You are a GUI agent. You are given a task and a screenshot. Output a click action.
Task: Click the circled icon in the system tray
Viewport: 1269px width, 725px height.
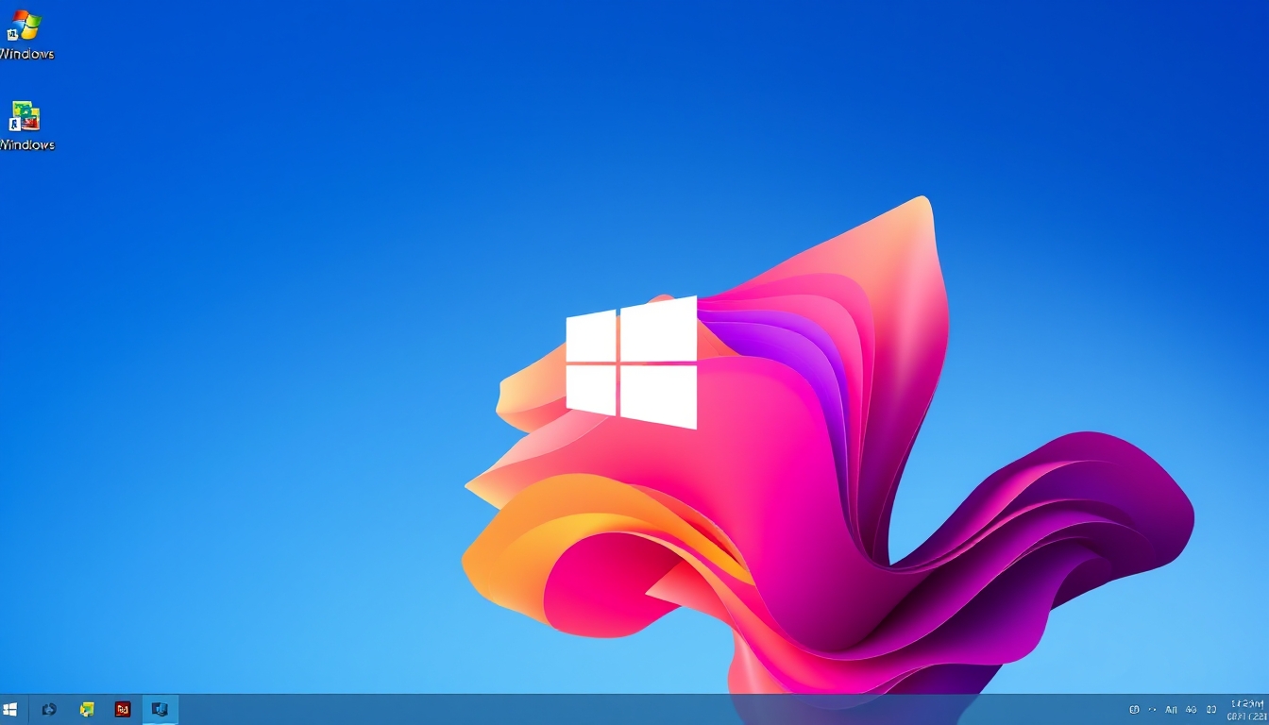1134,710
